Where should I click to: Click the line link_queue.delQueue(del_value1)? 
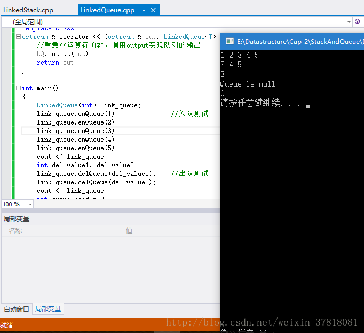point(96,174)
